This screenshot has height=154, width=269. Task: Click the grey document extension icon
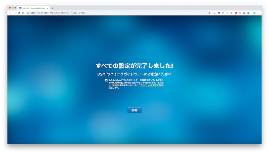(240, 13)
